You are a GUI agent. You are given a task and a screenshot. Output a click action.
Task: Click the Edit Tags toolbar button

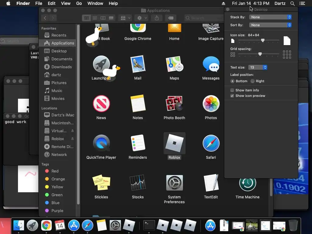(171, 18)
